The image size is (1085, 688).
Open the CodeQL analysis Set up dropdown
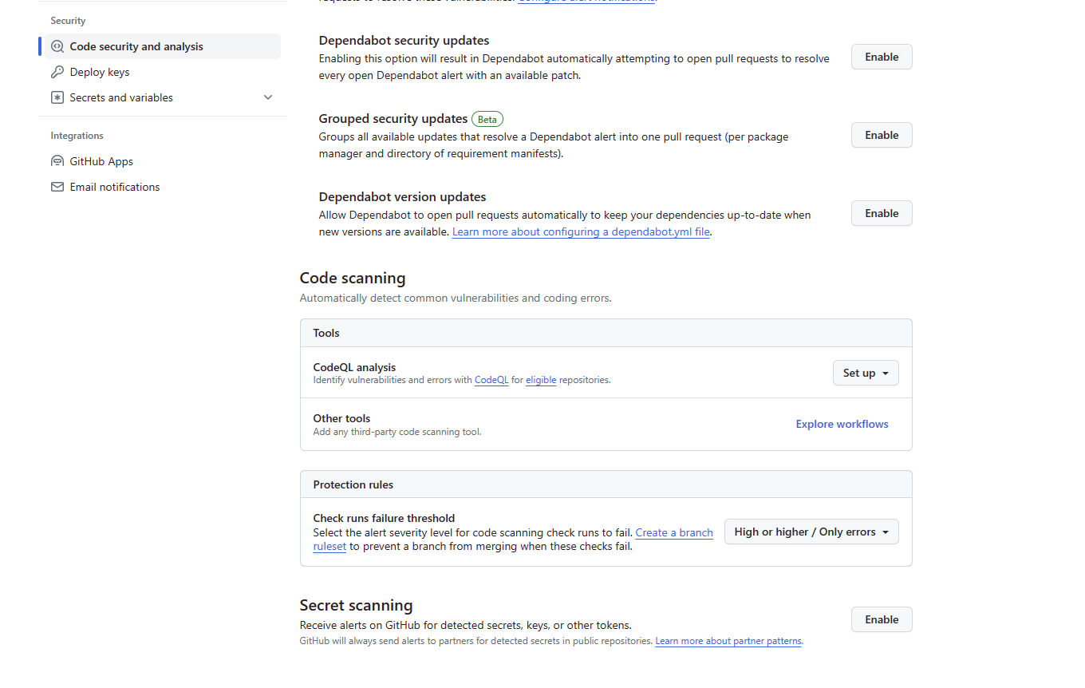point(866,373)
